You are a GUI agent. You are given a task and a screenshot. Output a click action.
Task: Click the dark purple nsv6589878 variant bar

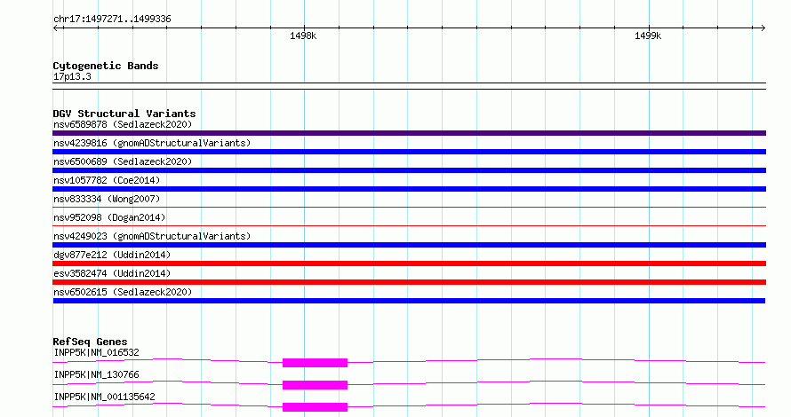click(409, 133)
